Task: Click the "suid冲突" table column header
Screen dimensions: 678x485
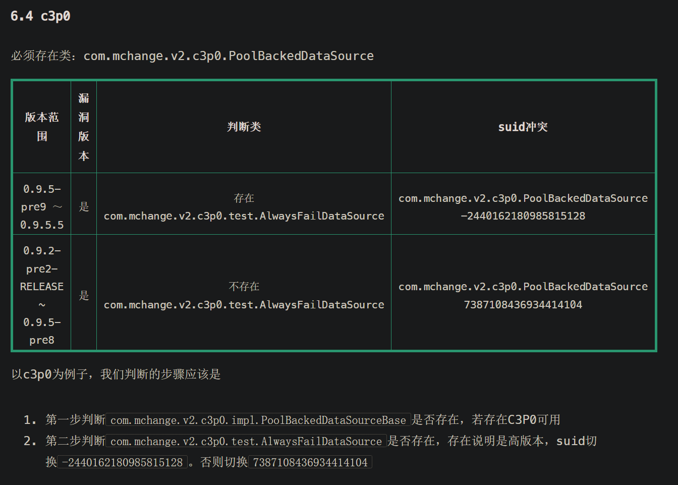Action: 523,127
